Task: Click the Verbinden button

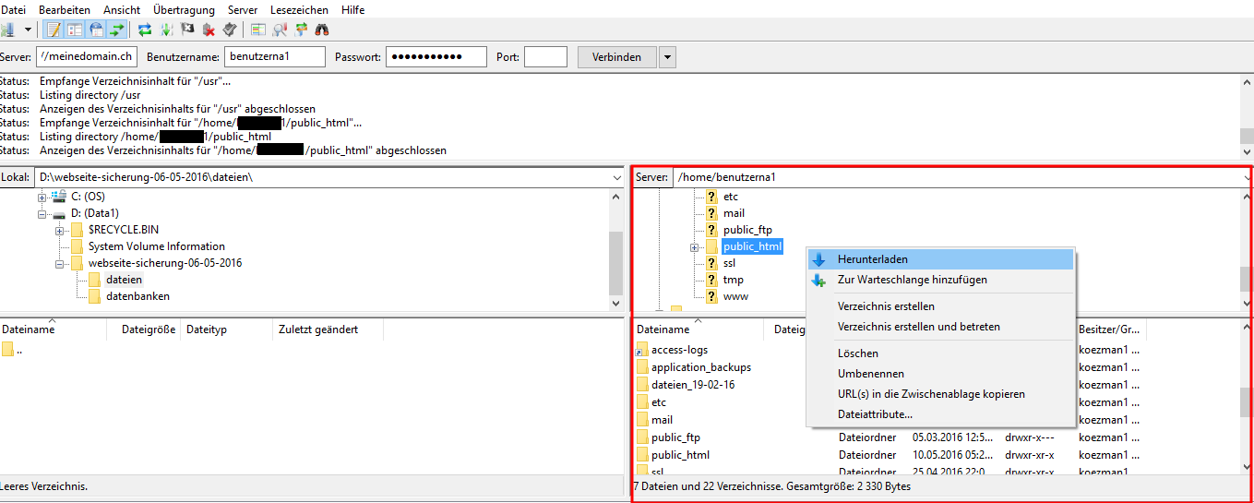Action: coord(616,57)
